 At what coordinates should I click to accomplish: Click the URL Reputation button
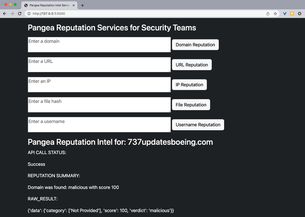[192, 65]
